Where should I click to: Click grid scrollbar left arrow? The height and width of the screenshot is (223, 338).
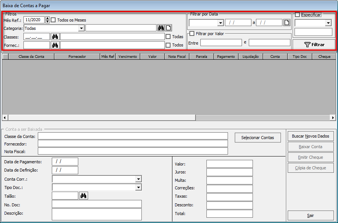point(5,118)
